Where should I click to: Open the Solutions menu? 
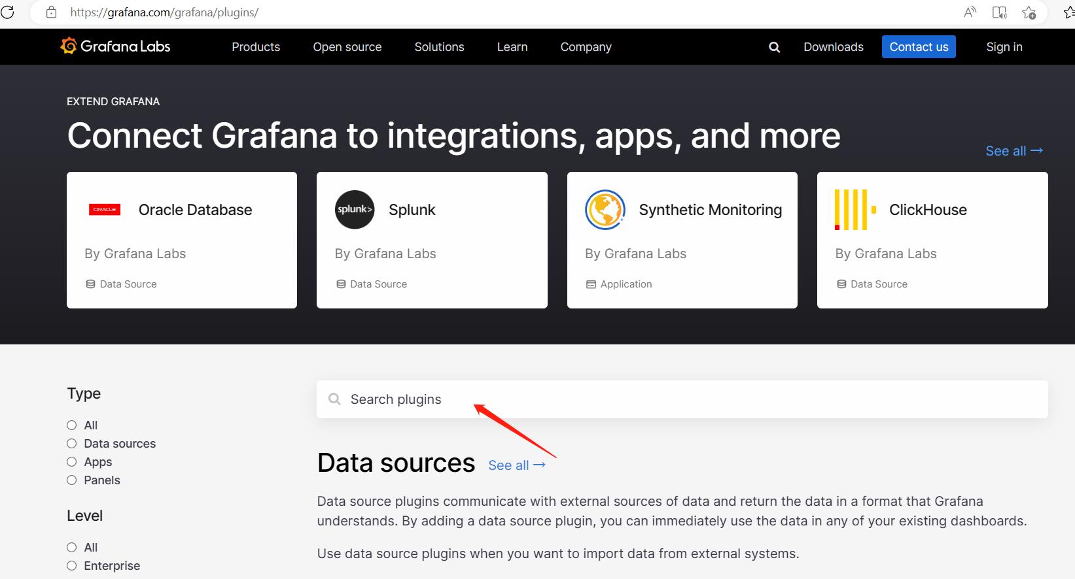pos(439,47)
